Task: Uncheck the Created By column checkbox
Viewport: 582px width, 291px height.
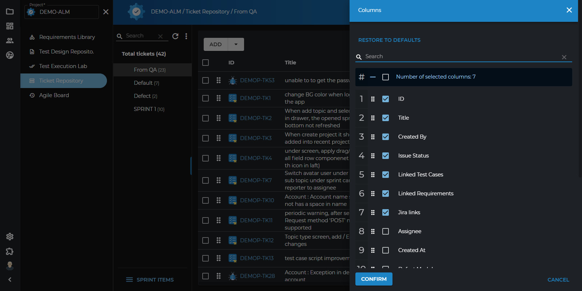Action: pos(386,137)
